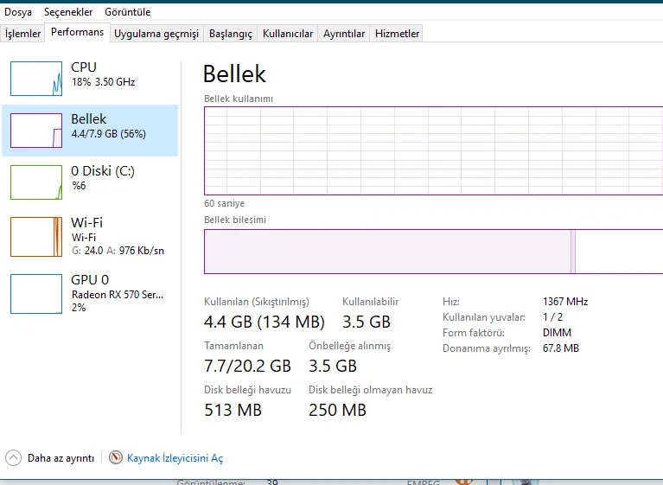Open the Görüntüle menu

[128, 12]
